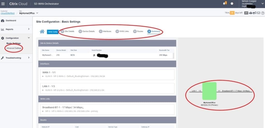265x128 pixels.
Task: Click the MCN site role cell
Action: [72, 55]
